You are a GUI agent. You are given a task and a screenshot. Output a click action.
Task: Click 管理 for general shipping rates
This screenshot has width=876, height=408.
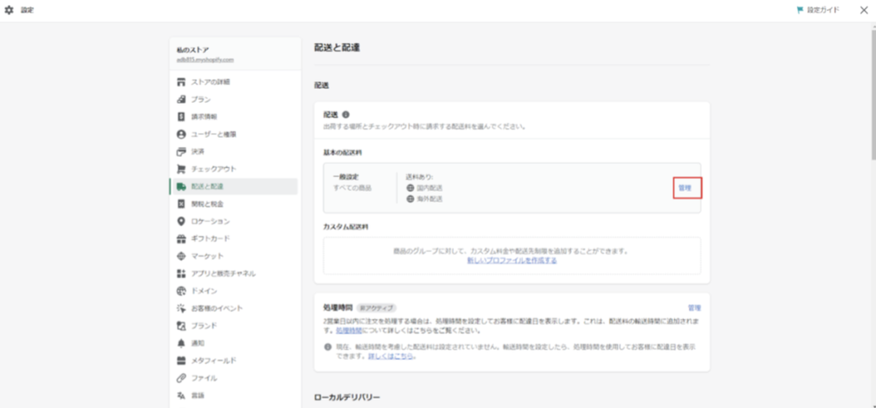click(686, 187)
